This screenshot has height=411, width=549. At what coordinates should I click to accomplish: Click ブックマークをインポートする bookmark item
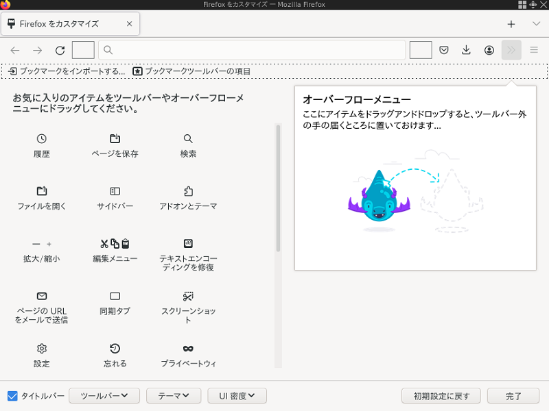coord(67,71)
